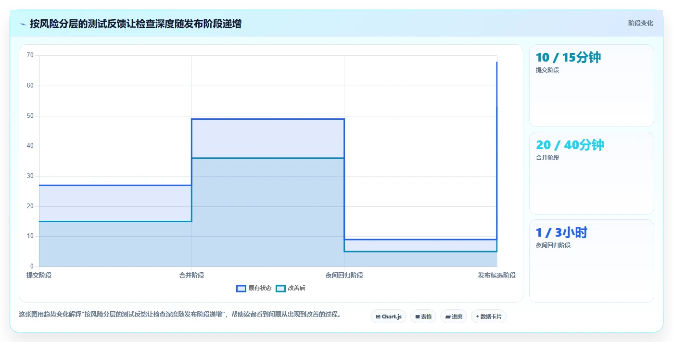Click the 30 value on the y-axis
This screenshot has height=342, width=673.
pyautogui.click(x=30, y=176)
